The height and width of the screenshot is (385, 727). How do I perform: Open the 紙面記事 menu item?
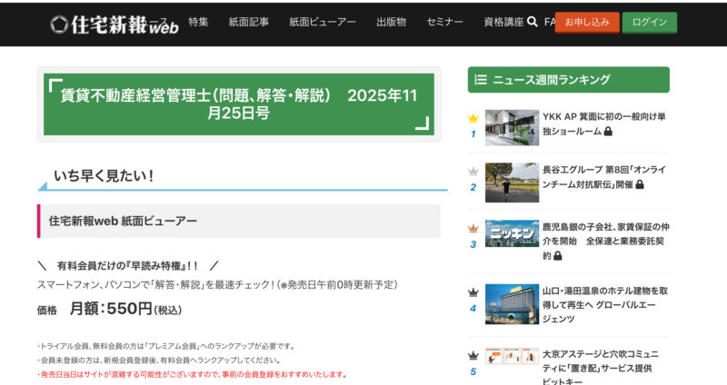pos(248,23)
